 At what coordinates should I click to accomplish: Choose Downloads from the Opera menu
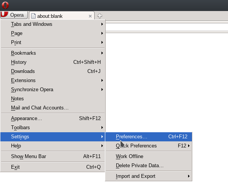pyautogui.click(x=53, y=71)
